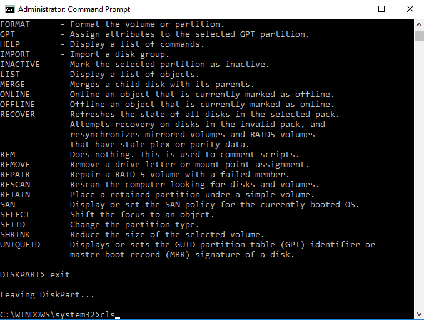Click the vertical scrollbar thumb
Viewport: 424px width, 320px height.
(419, 36)
